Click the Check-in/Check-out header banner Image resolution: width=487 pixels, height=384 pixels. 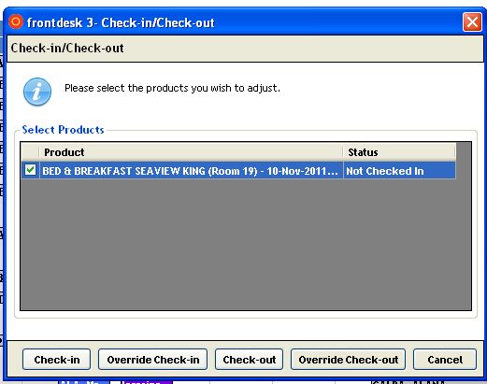pos(245,49)
